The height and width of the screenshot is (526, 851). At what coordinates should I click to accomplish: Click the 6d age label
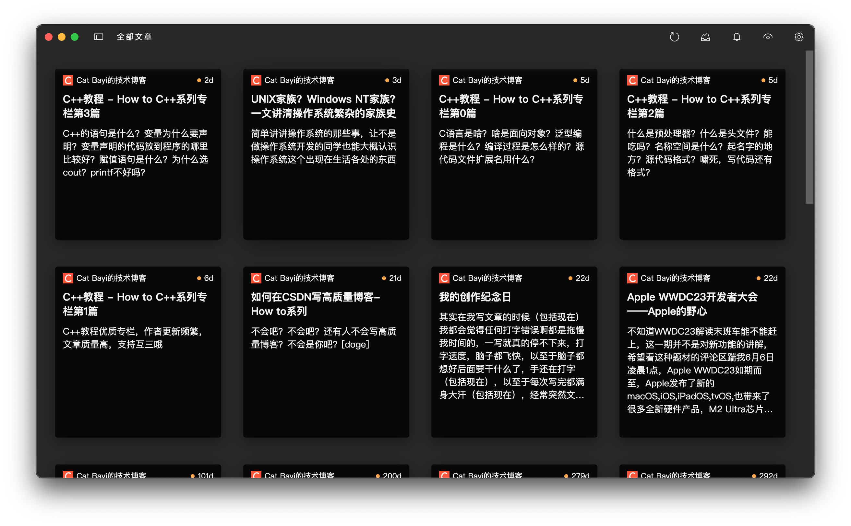tap(209, 278)
